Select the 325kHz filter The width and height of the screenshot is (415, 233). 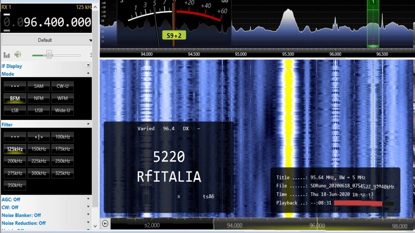(x=63, y=173)
